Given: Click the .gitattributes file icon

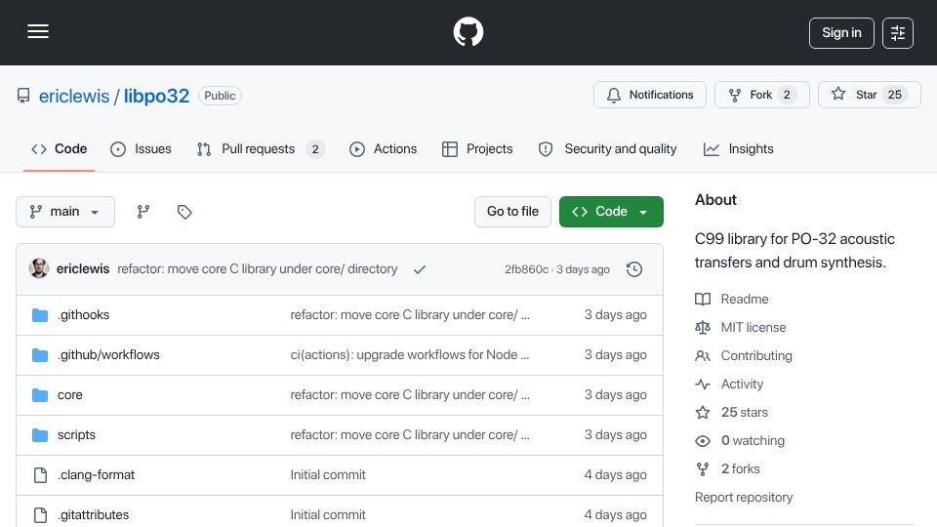Looking at the screenshot, I should [40, 515].
